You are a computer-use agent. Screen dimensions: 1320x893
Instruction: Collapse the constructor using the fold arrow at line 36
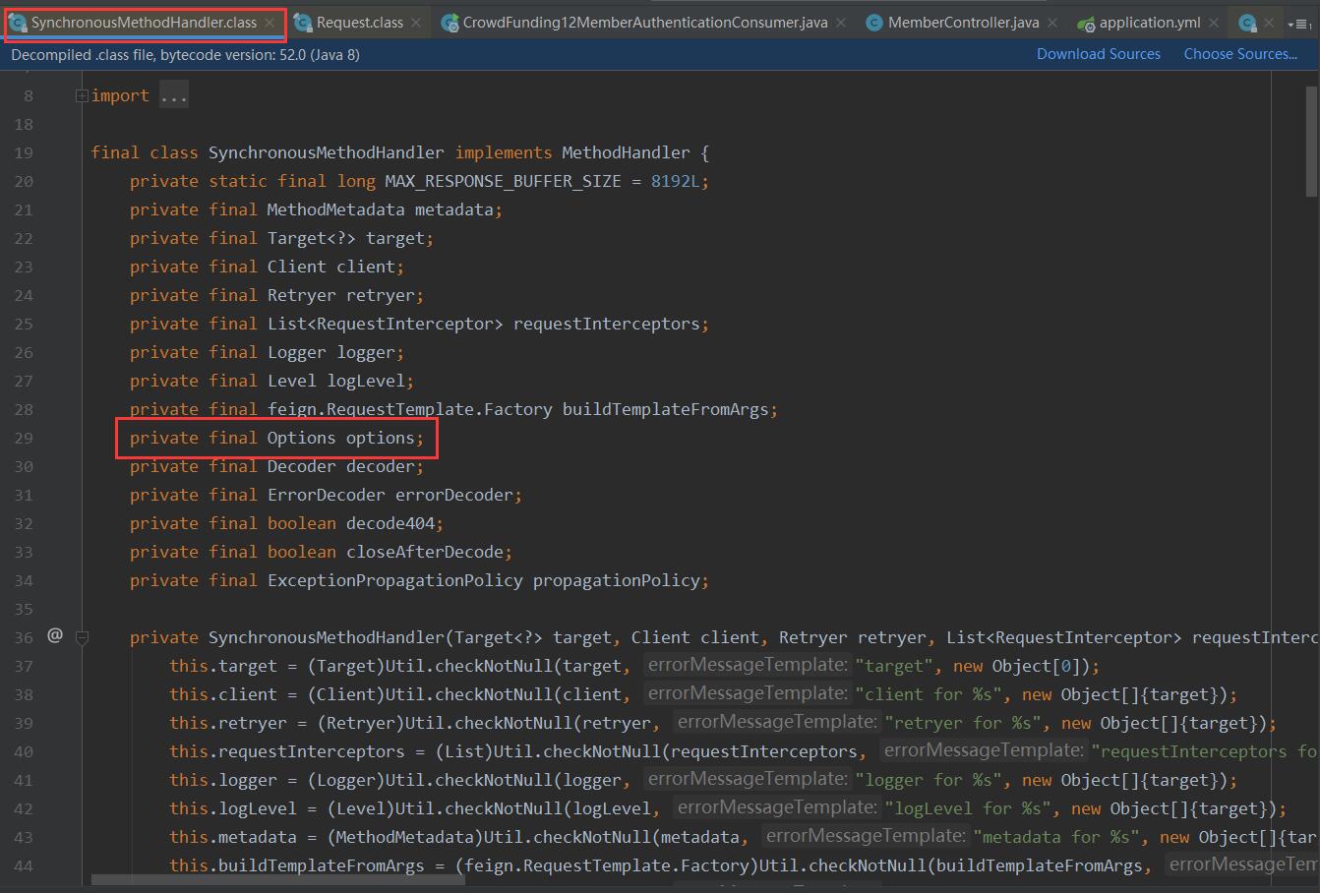(x=83, y=638)
